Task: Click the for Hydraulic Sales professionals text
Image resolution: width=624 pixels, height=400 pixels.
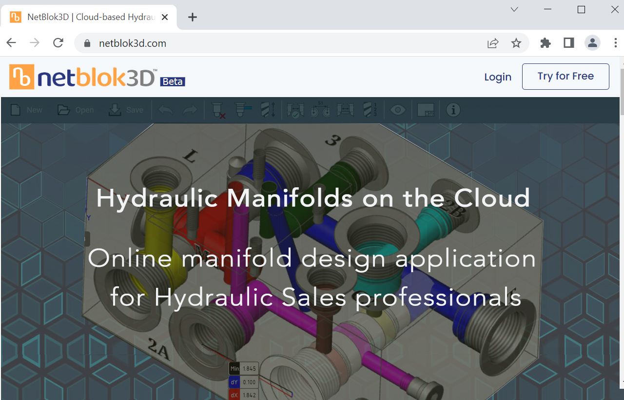Action: tap(316, 297)
